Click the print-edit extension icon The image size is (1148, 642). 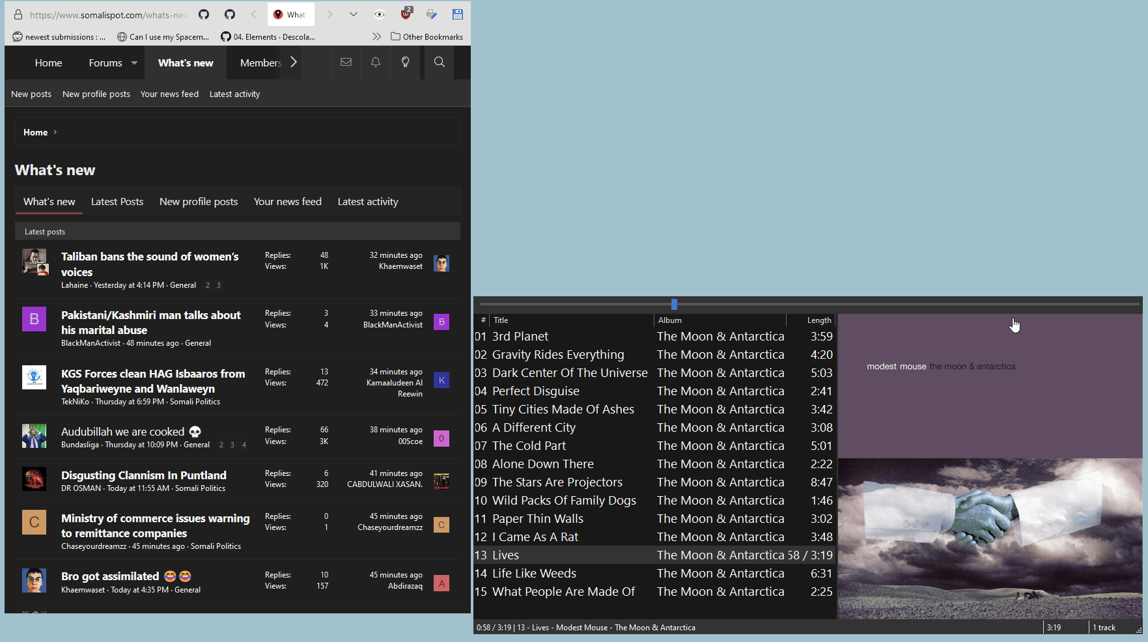pyautogui.click(x=432, y=14)
